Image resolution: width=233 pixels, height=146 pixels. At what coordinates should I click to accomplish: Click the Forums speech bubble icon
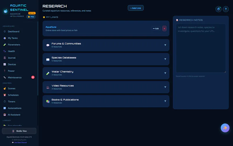click(48, 45)
